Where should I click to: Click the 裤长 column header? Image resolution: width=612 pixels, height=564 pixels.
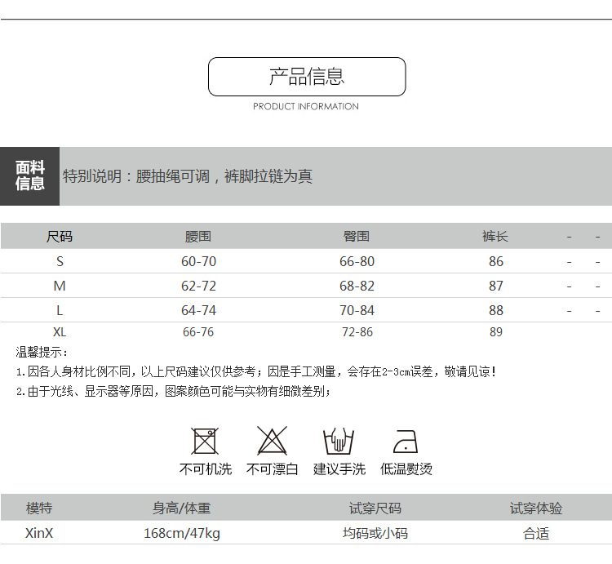(495, 236)
